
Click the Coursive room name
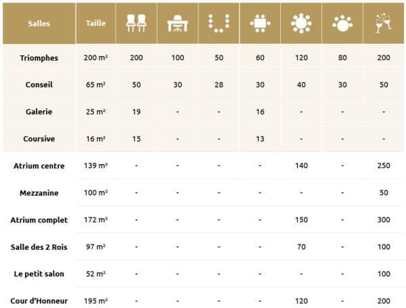[39, 138]
